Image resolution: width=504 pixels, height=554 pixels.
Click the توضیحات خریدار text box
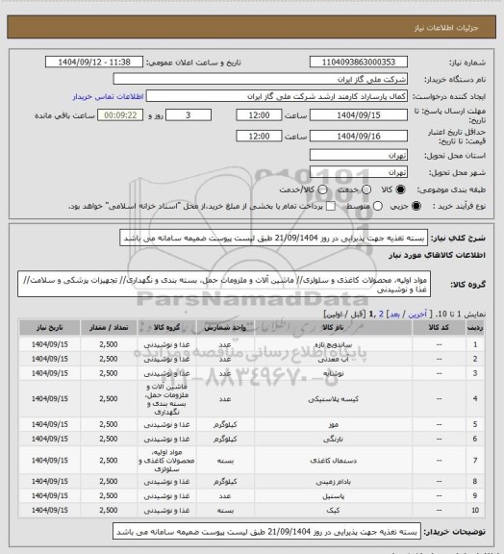266,531
